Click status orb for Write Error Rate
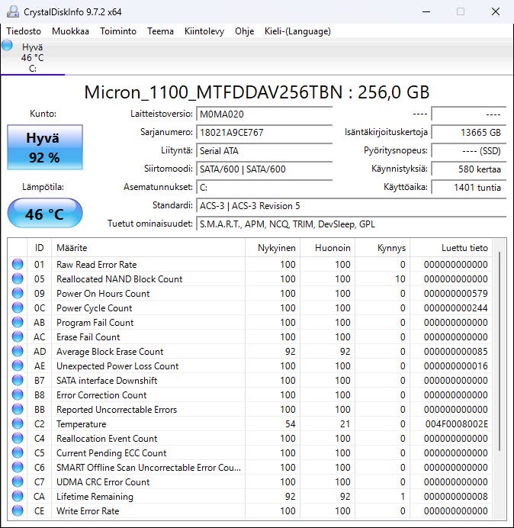 (x=18, y=511)
